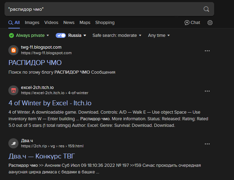Open the РАСПИДОР ЧМО result title link

[x=35, y=63]
